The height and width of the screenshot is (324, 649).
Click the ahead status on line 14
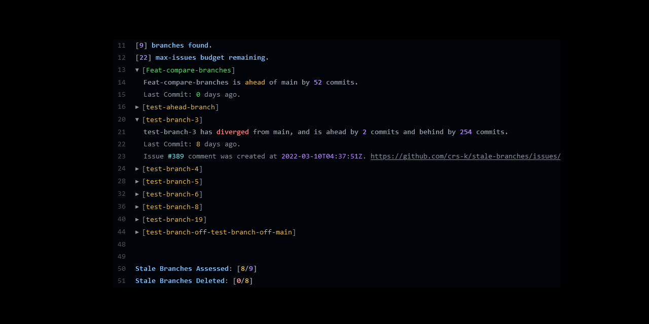[x=255, y=82]
